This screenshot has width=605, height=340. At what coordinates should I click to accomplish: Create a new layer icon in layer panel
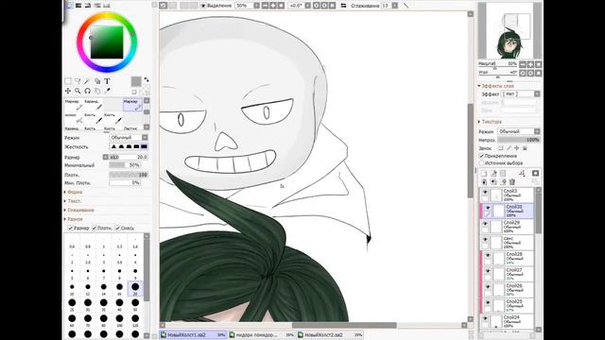pyautogui.click(x=484, y=174)
